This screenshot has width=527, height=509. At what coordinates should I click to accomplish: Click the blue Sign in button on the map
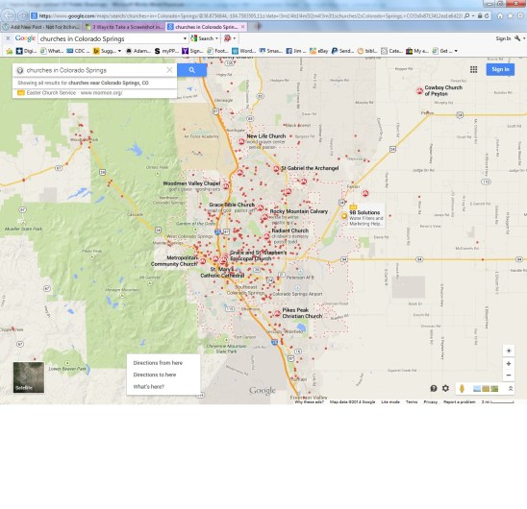click(500, 69)
